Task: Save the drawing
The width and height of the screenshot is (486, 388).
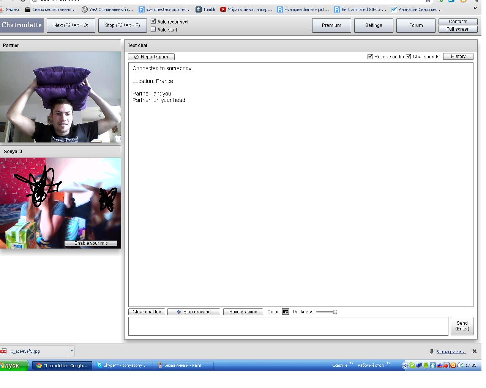Action: [x=243, y=312]
